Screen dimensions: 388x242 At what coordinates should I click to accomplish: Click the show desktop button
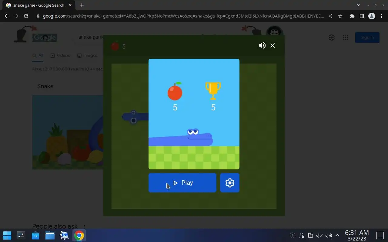(380, 235)
